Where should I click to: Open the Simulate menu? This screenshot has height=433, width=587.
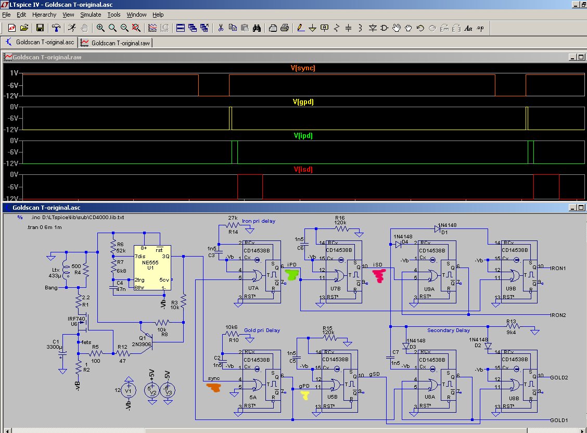click(x=91, y=15)
